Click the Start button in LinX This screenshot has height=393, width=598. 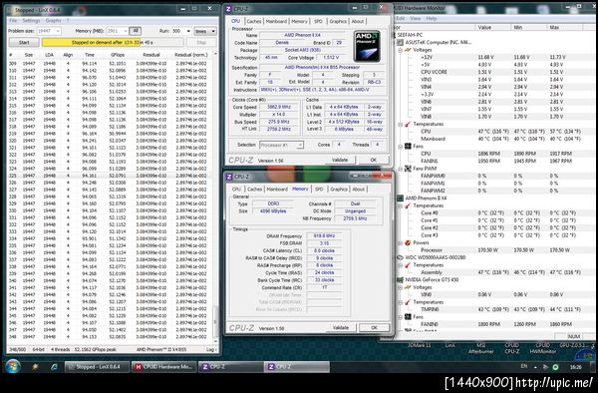point(24,42)
